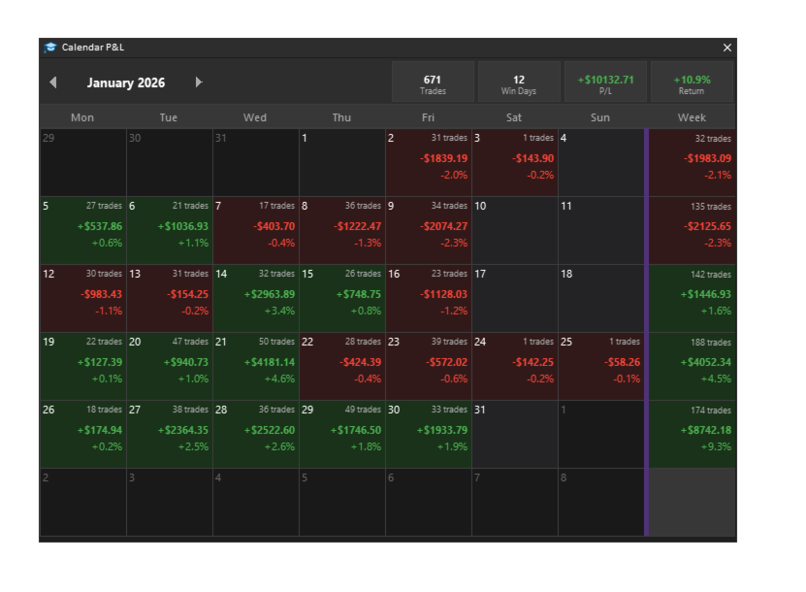Open the 671 Trades summary box
The image size is (806, 592).
coord(433,82)
